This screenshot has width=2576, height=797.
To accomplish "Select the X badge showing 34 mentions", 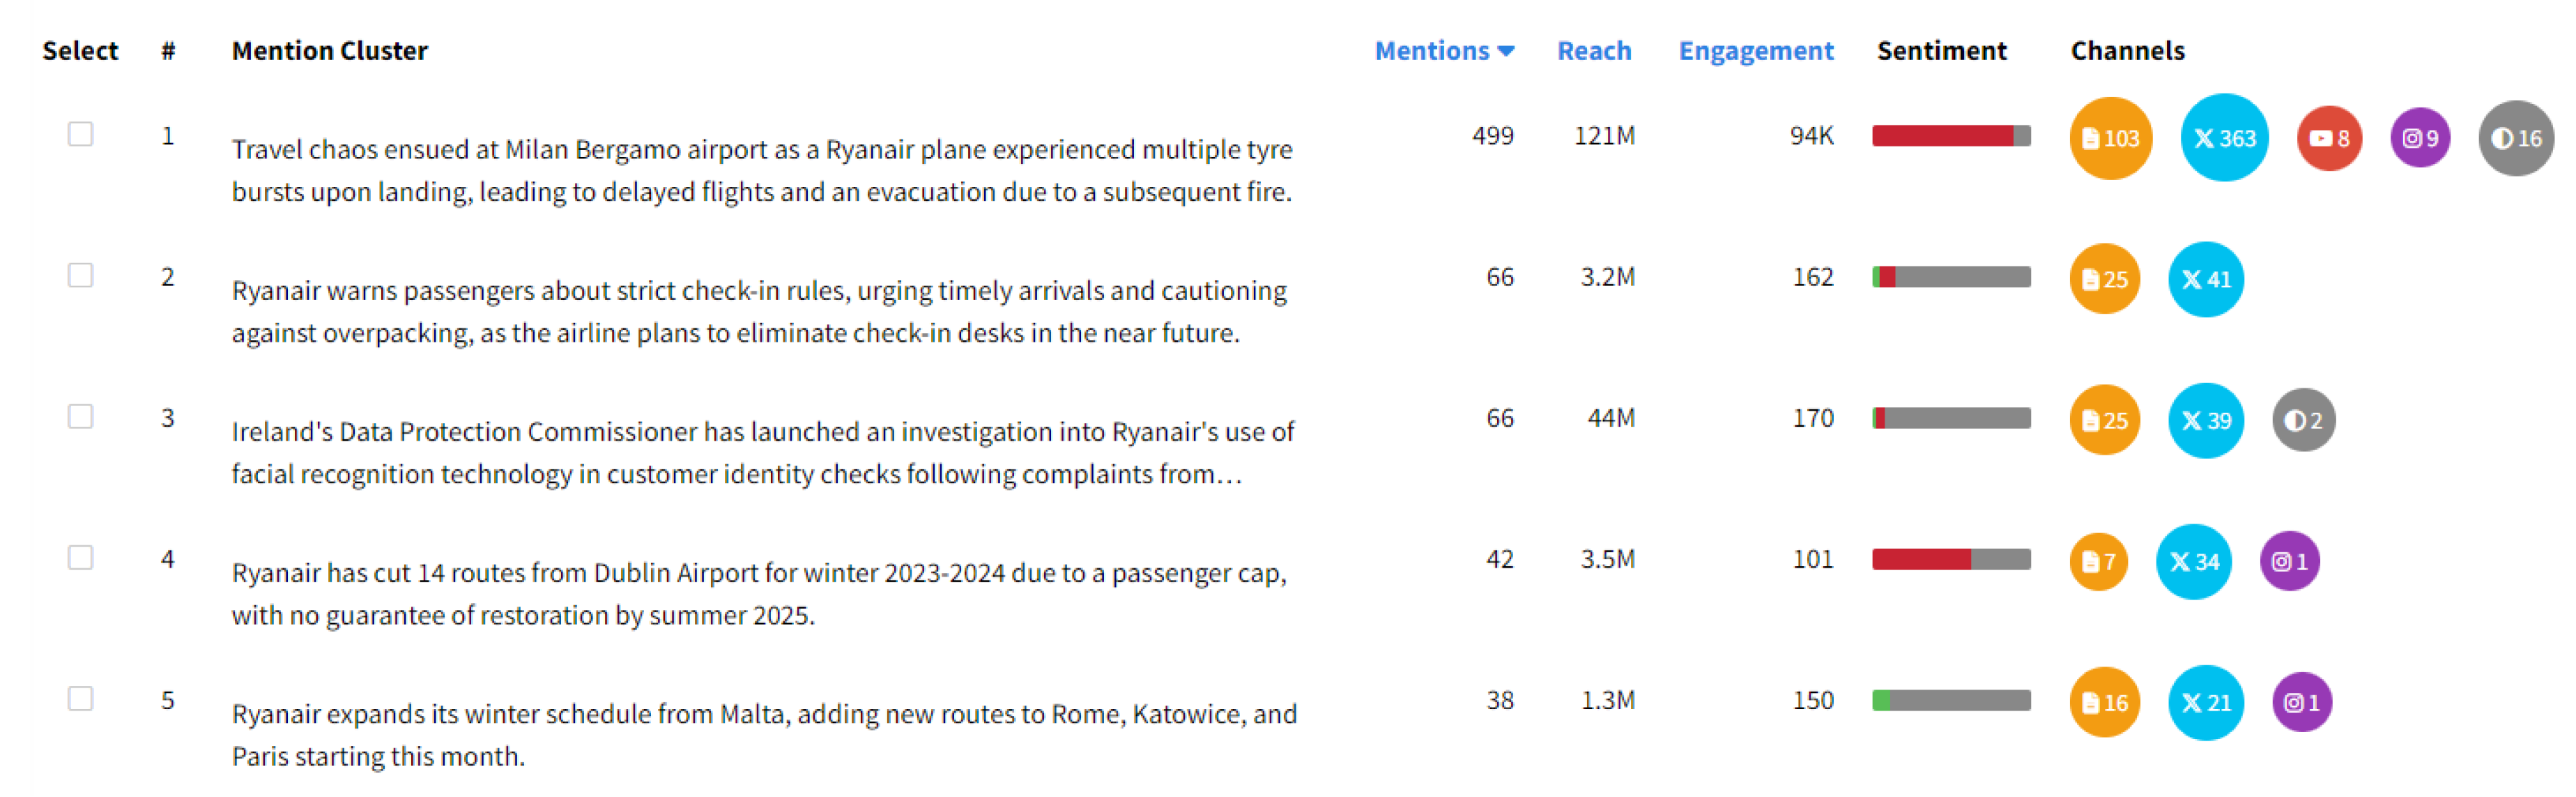I will pyautogui.click(x=2193, y=561).
